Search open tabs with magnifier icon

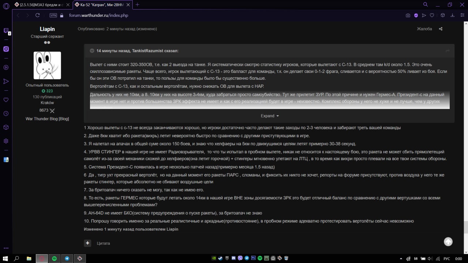(x=425, y=4)
